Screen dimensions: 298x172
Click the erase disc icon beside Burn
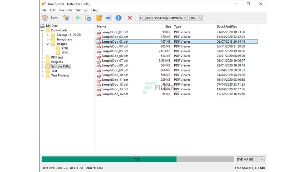point(66,18)
